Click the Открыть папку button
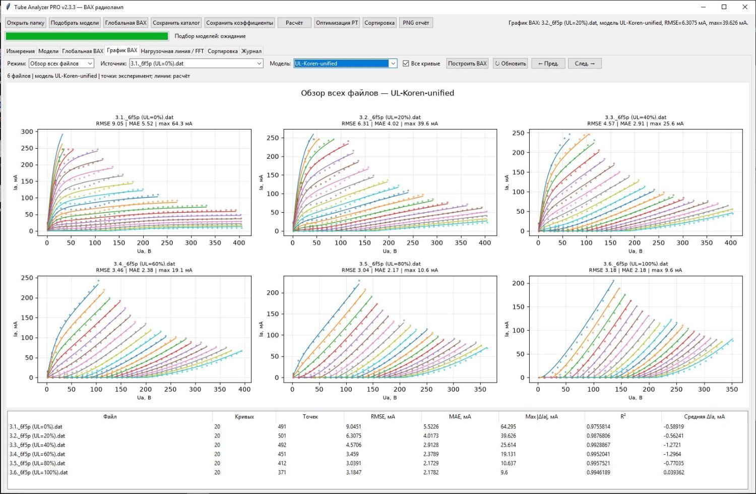This screenshot has height=494, width=756. click(x=26, y=23)
